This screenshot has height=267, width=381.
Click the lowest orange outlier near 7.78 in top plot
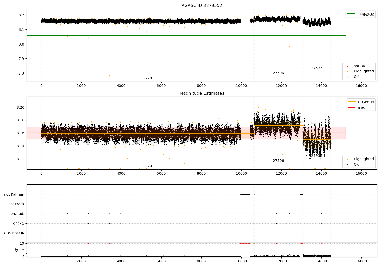pyautogui.click(x=109, y=76)
